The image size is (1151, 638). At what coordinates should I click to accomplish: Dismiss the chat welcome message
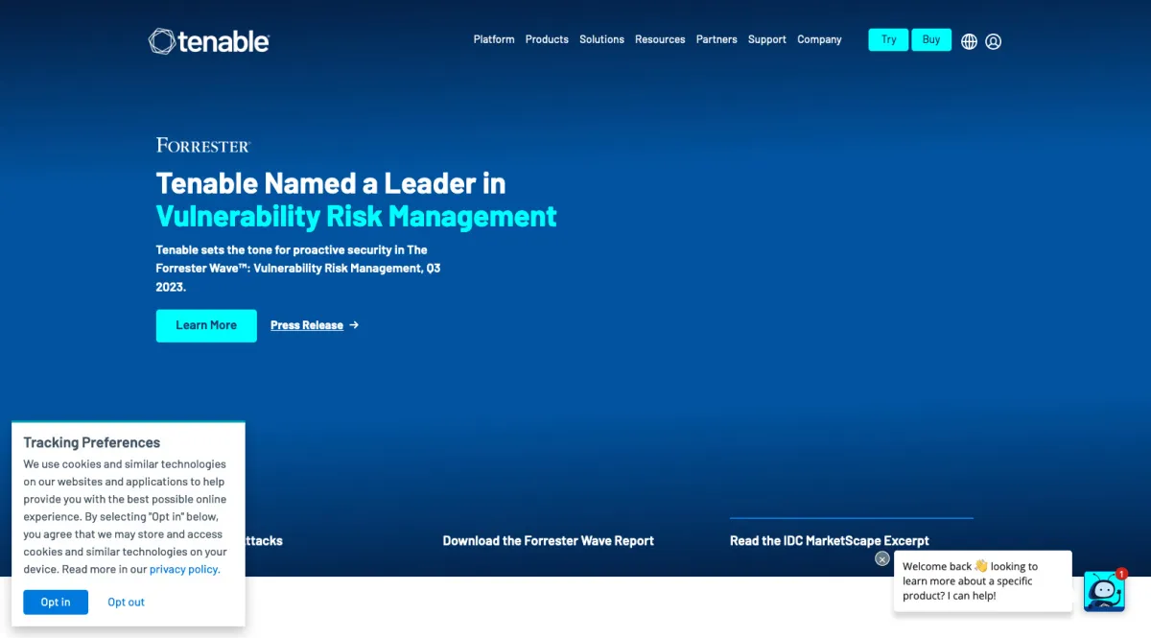click(882, 558)
